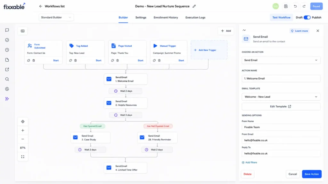Zoom out the workflow canvas
Image resolution: width=328 pixels, height=184 pixels.
[x=23, y=139]
